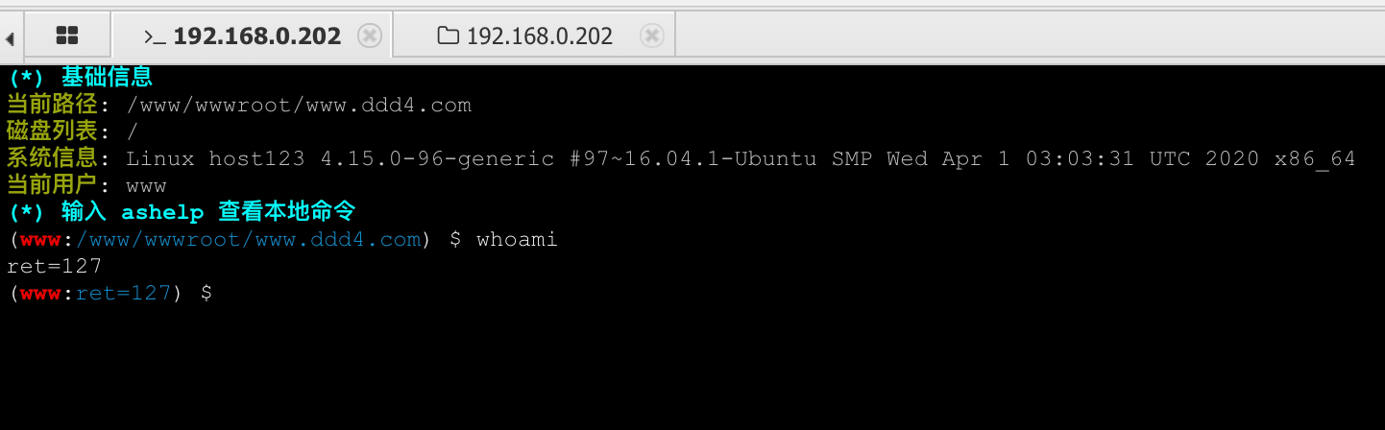Click the Linux host123 system info text

(x=740, y=158)
